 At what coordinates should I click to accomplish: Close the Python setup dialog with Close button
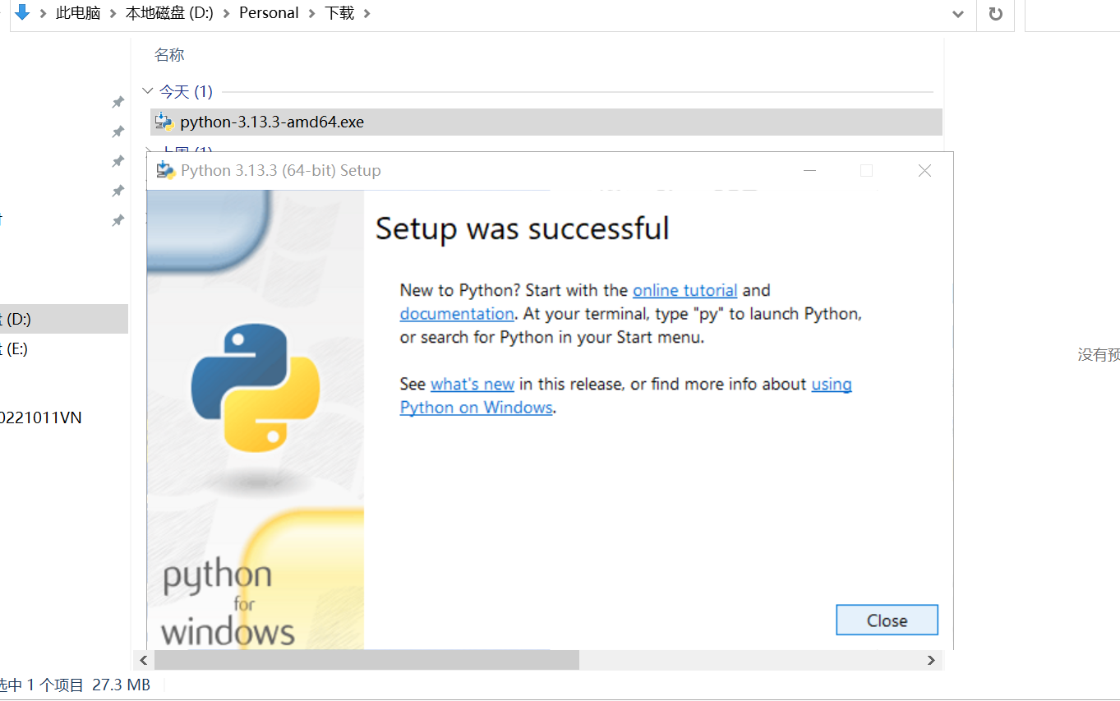tap(887, 620)
